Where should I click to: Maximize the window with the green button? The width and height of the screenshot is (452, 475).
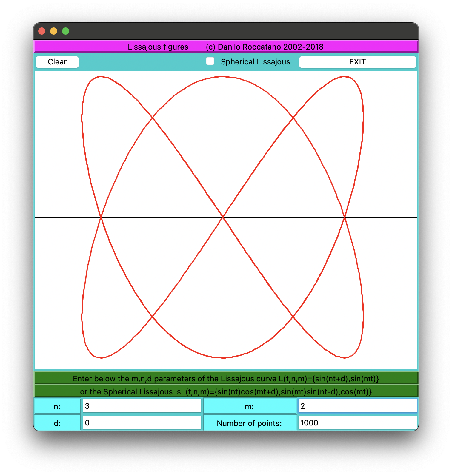(x=66, y=31)
